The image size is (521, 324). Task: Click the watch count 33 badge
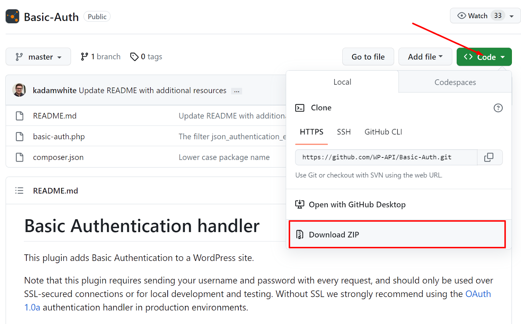(498, 16)
